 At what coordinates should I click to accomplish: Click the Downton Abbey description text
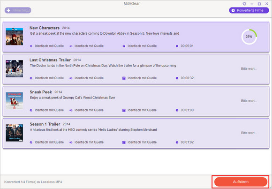(105, 33)
